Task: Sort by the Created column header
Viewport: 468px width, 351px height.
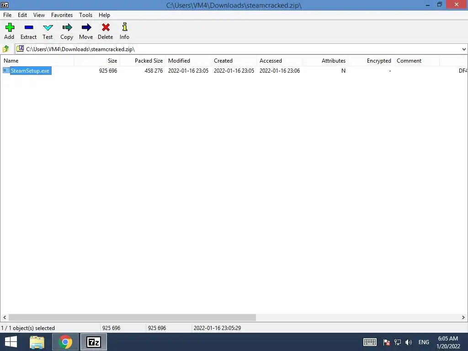Action: tap(234, 61)
